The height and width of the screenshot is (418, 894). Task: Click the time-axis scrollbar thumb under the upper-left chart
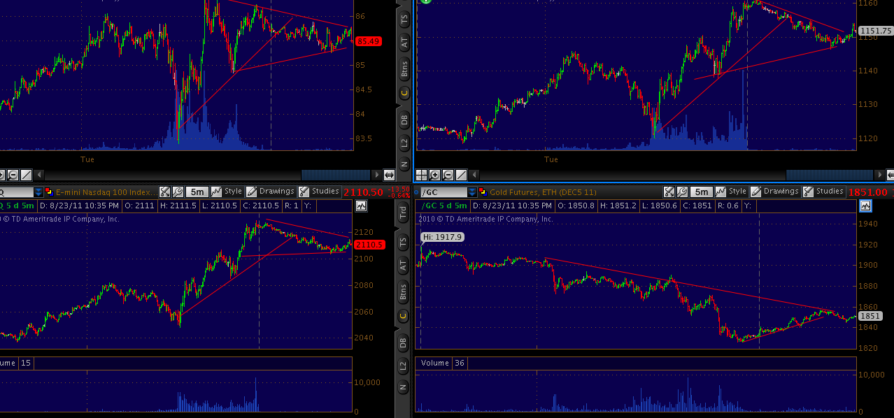click(x=335, y=175)
